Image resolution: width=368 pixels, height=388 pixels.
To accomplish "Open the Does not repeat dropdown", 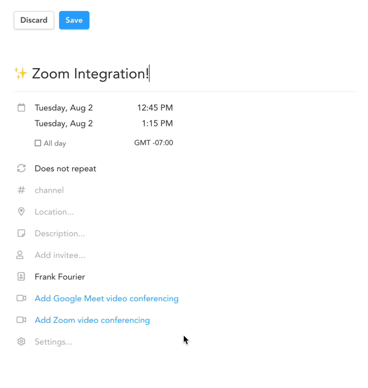I will [x=66, y=169].
